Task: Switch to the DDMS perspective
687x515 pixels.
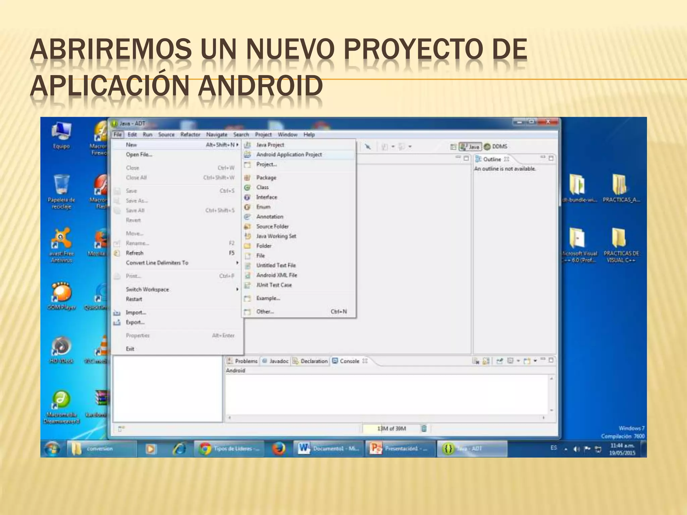Action: (496, 147)
